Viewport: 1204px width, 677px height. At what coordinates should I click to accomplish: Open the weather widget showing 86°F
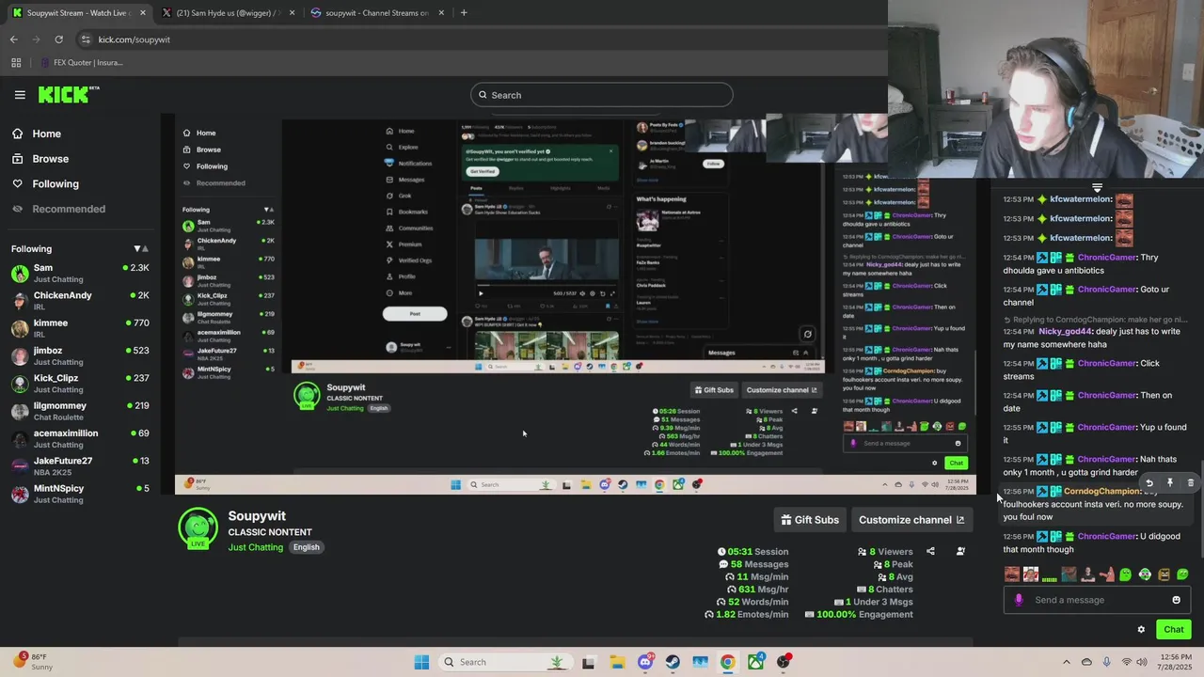tap(32, 662)
